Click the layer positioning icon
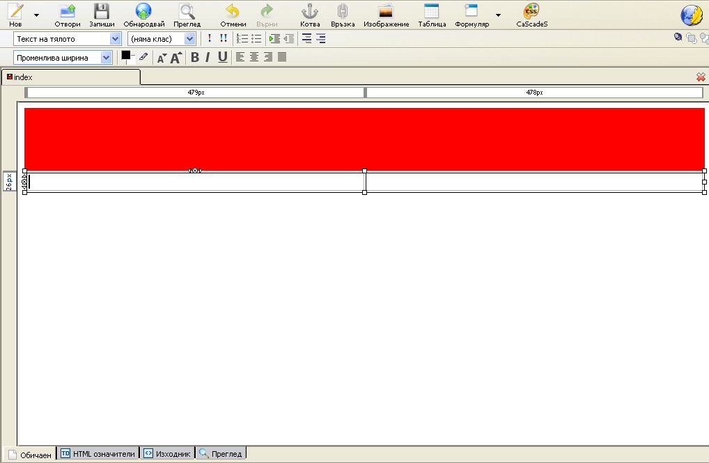 click(678, 38)
